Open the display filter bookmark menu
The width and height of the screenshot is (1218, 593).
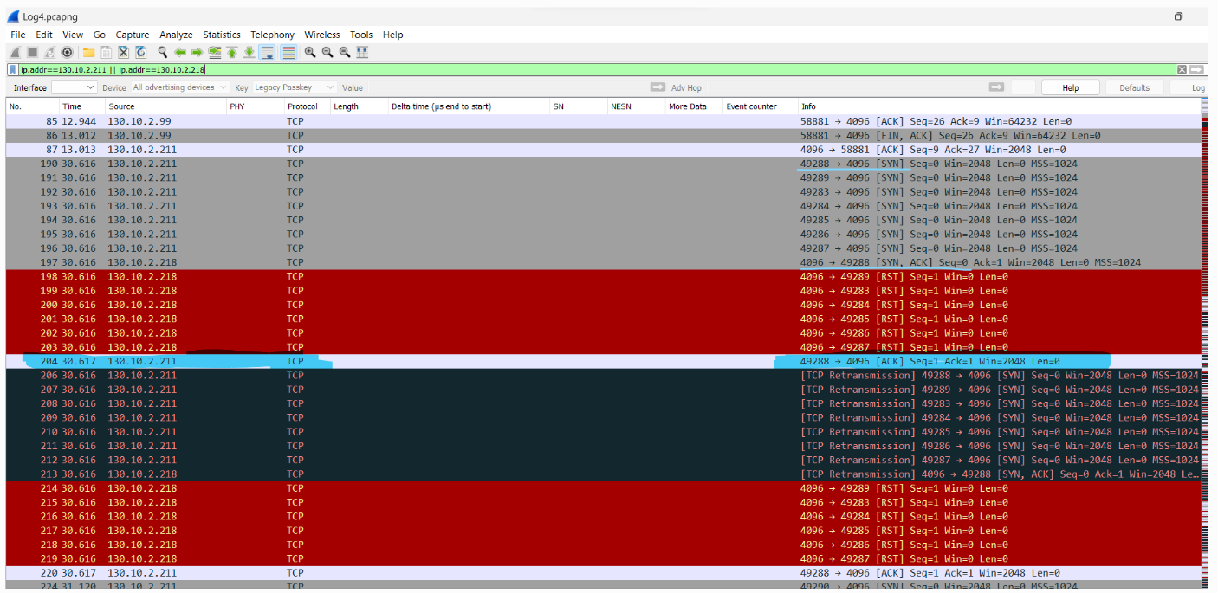tap(12, 70)
